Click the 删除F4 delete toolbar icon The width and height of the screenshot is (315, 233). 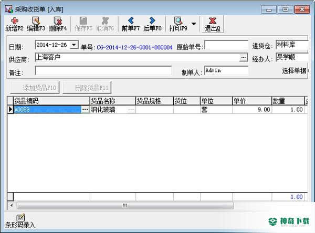pos(58,24)
